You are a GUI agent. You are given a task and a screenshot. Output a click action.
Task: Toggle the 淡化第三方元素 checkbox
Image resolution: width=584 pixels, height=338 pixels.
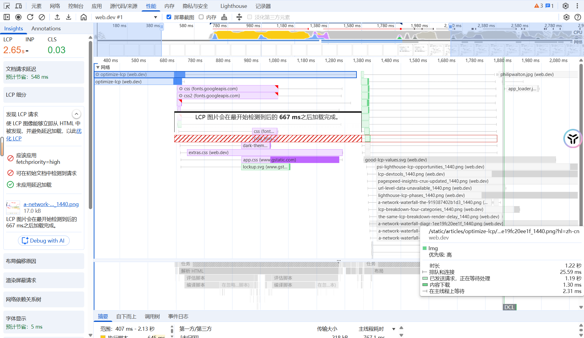tap(249, 17)
